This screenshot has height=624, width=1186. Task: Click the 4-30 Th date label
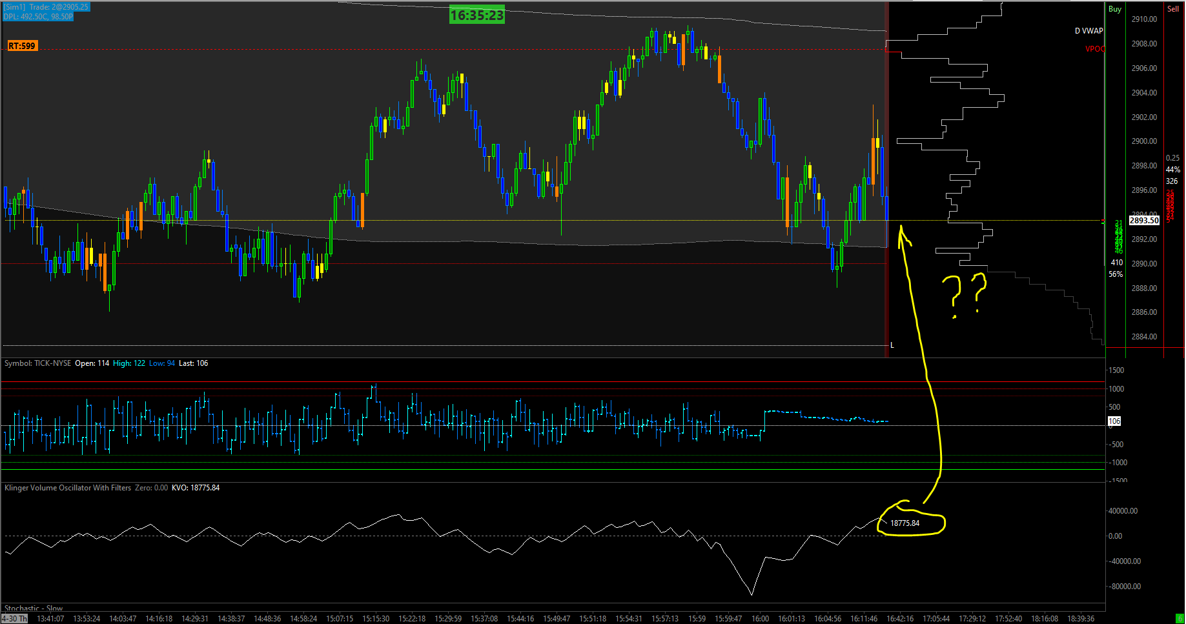pos(14,619)
